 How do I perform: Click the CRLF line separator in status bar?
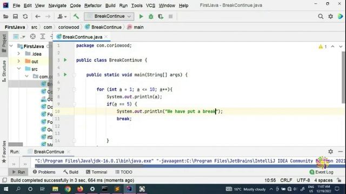pos(286,180)
